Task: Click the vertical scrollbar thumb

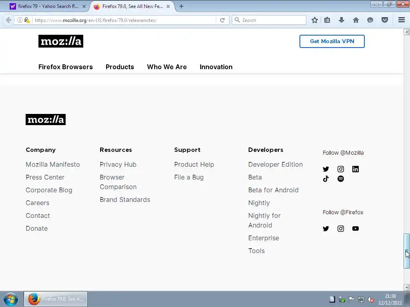Action: click(406, 251)
